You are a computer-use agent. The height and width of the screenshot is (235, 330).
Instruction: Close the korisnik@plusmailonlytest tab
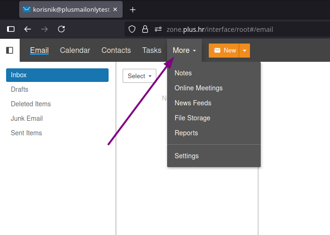click(116, 9)
